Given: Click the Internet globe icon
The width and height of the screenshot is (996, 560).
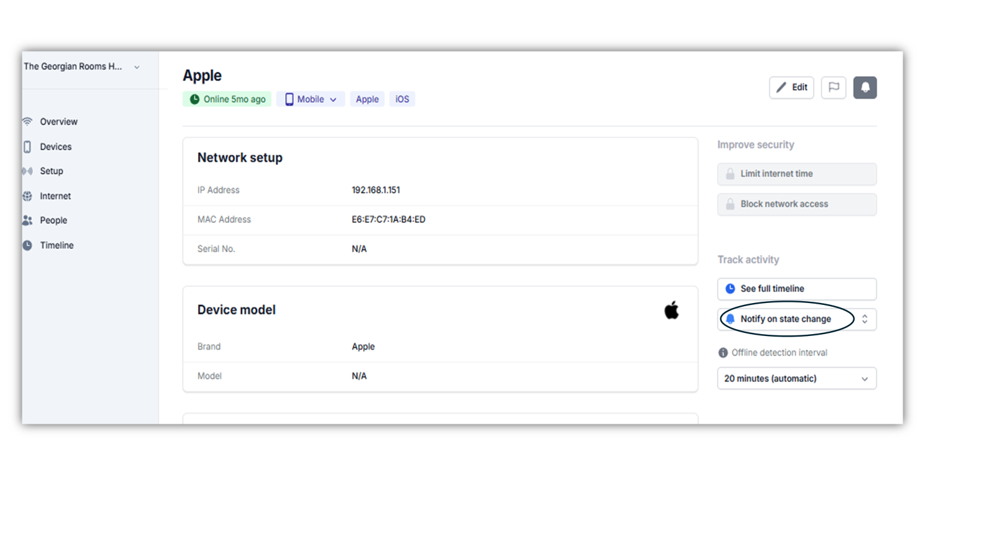Looking at the screenshot, I should pos(27,196).
